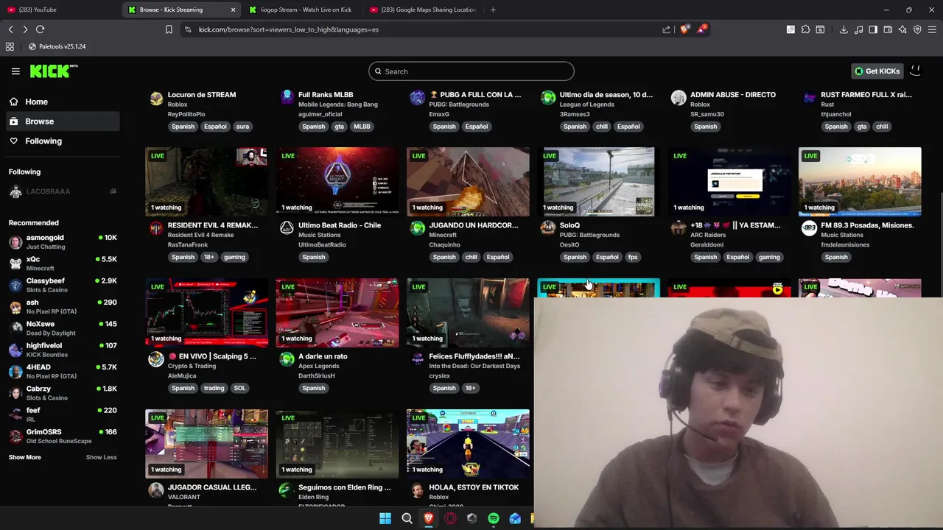Close the Browse - Kick Streaming tab
Image resolution: width=943 pixels, height=530 pixels.
pos(233,10)
